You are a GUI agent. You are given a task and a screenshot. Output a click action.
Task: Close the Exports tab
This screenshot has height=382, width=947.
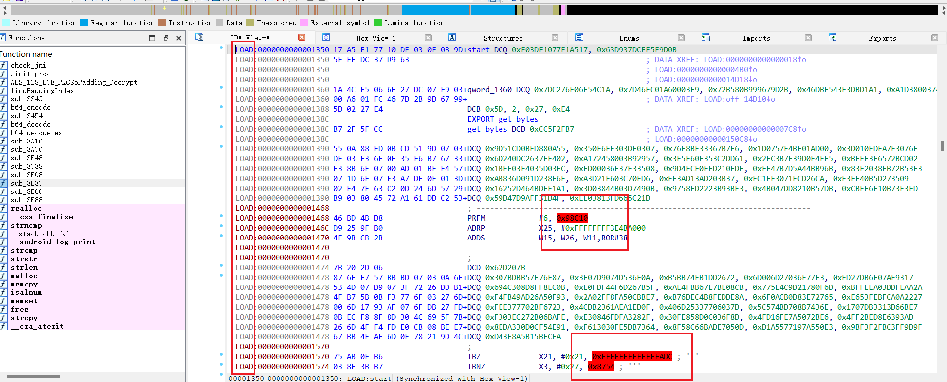pos(935,38)
